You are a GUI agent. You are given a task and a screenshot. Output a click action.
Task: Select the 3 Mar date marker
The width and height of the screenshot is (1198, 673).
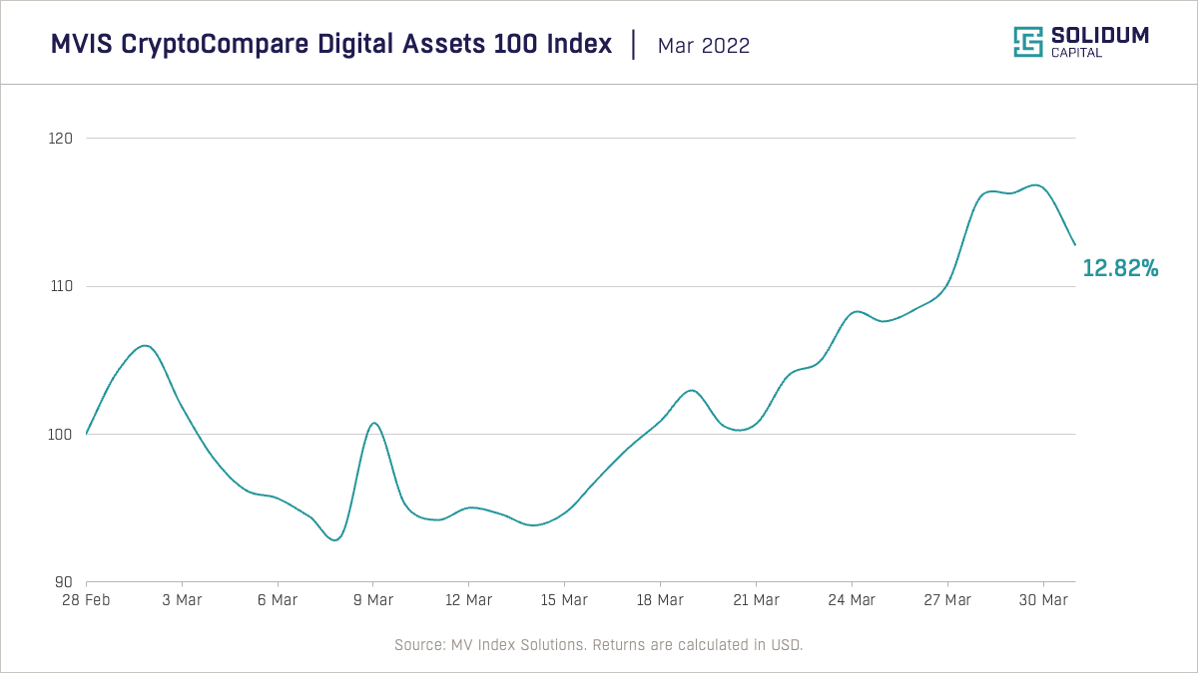(182, 600)
